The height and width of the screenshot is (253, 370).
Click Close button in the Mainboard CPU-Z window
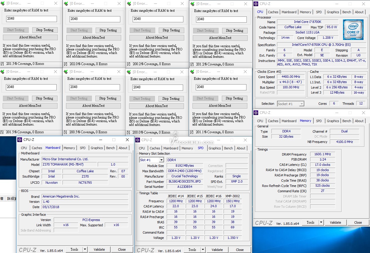click(x=122, y=249)
